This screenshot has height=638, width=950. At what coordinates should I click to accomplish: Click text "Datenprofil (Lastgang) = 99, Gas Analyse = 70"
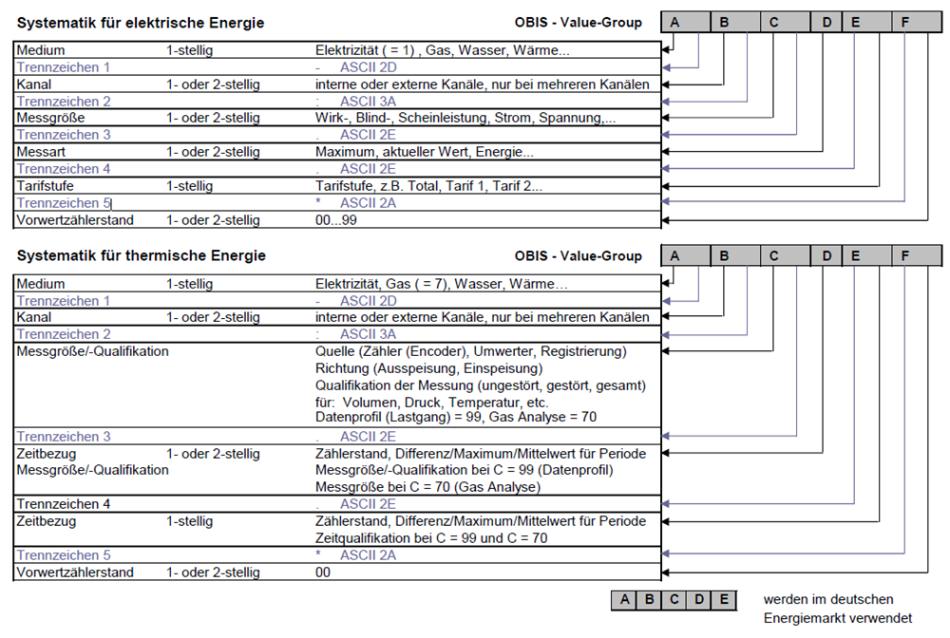[x=456, y=417]
